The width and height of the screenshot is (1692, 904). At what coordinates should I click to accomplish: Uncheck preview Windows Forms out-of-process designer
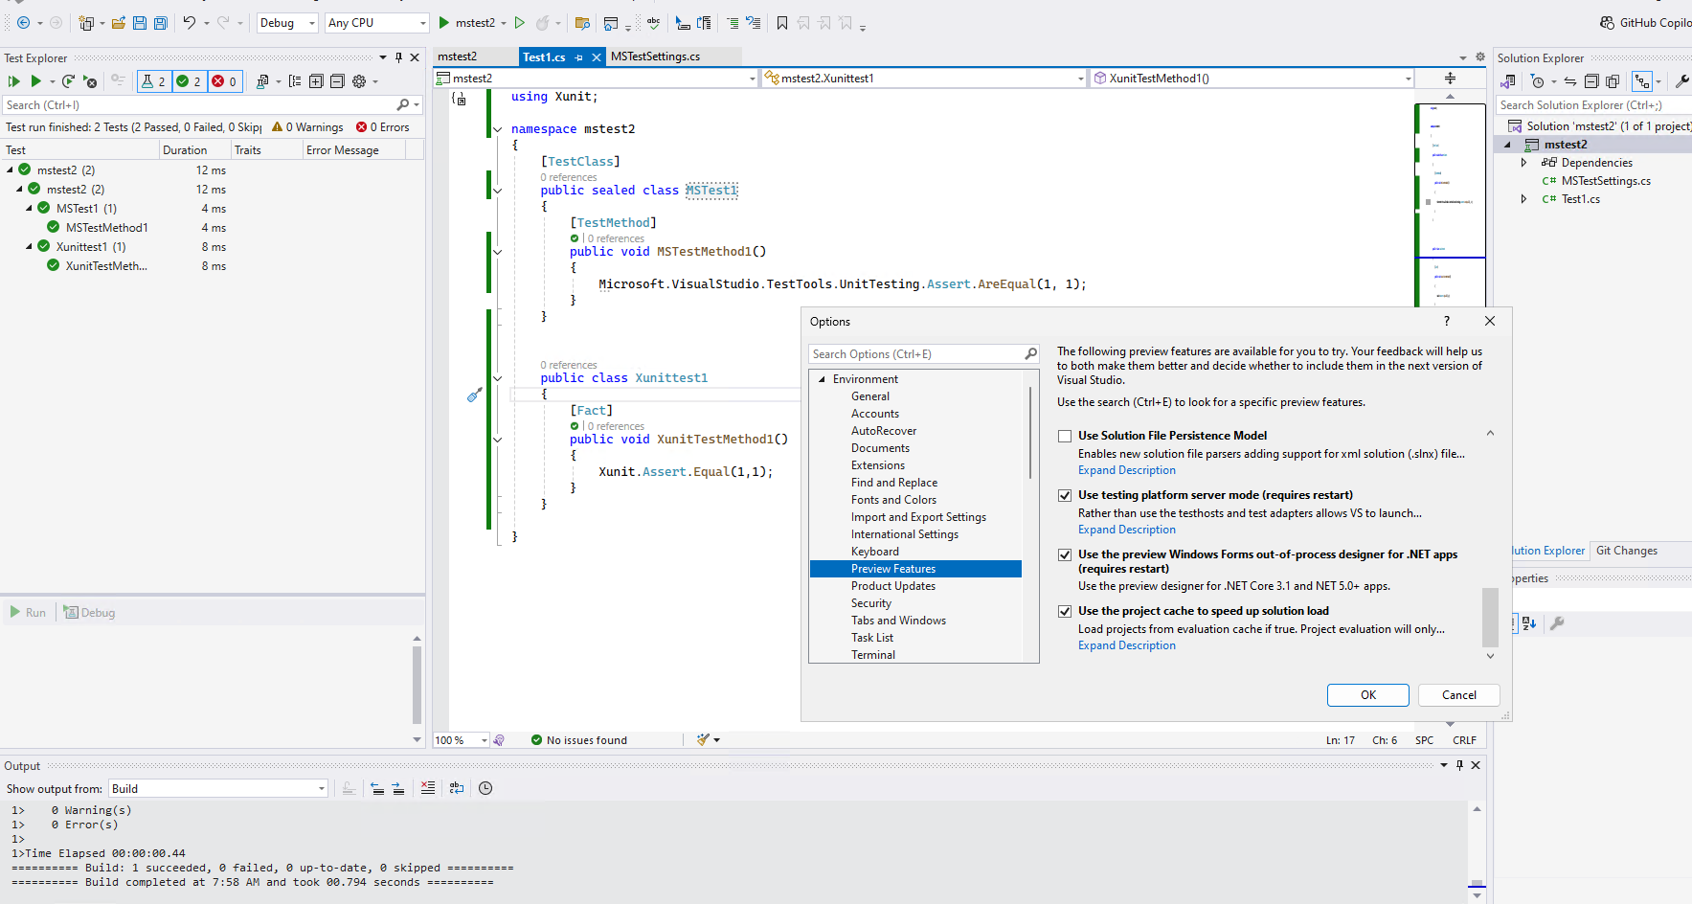pyautogui.click(x=1065, y=554)
